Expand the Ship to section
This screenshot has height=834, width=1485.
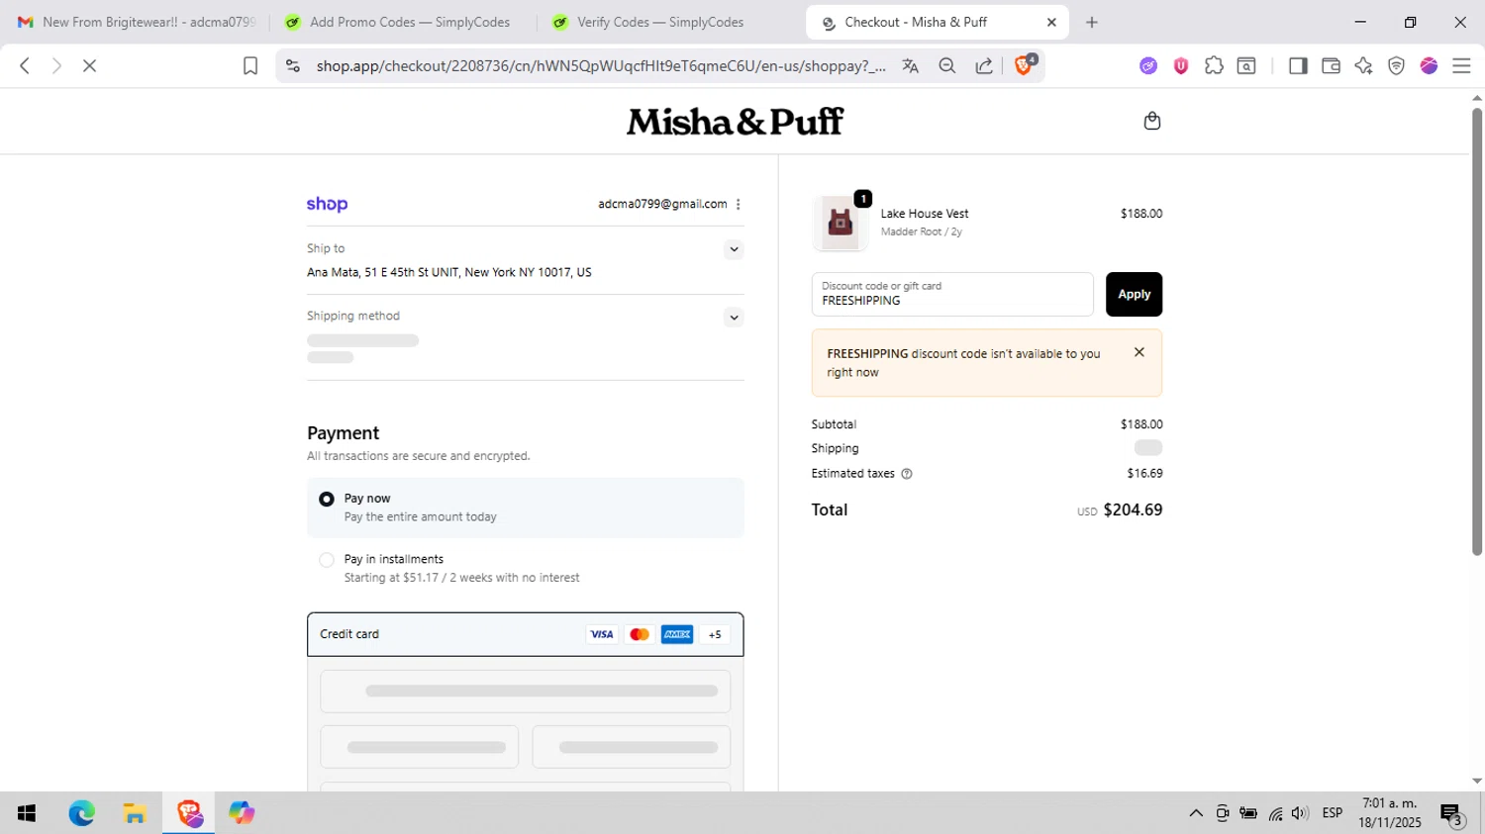coord(734,249)
